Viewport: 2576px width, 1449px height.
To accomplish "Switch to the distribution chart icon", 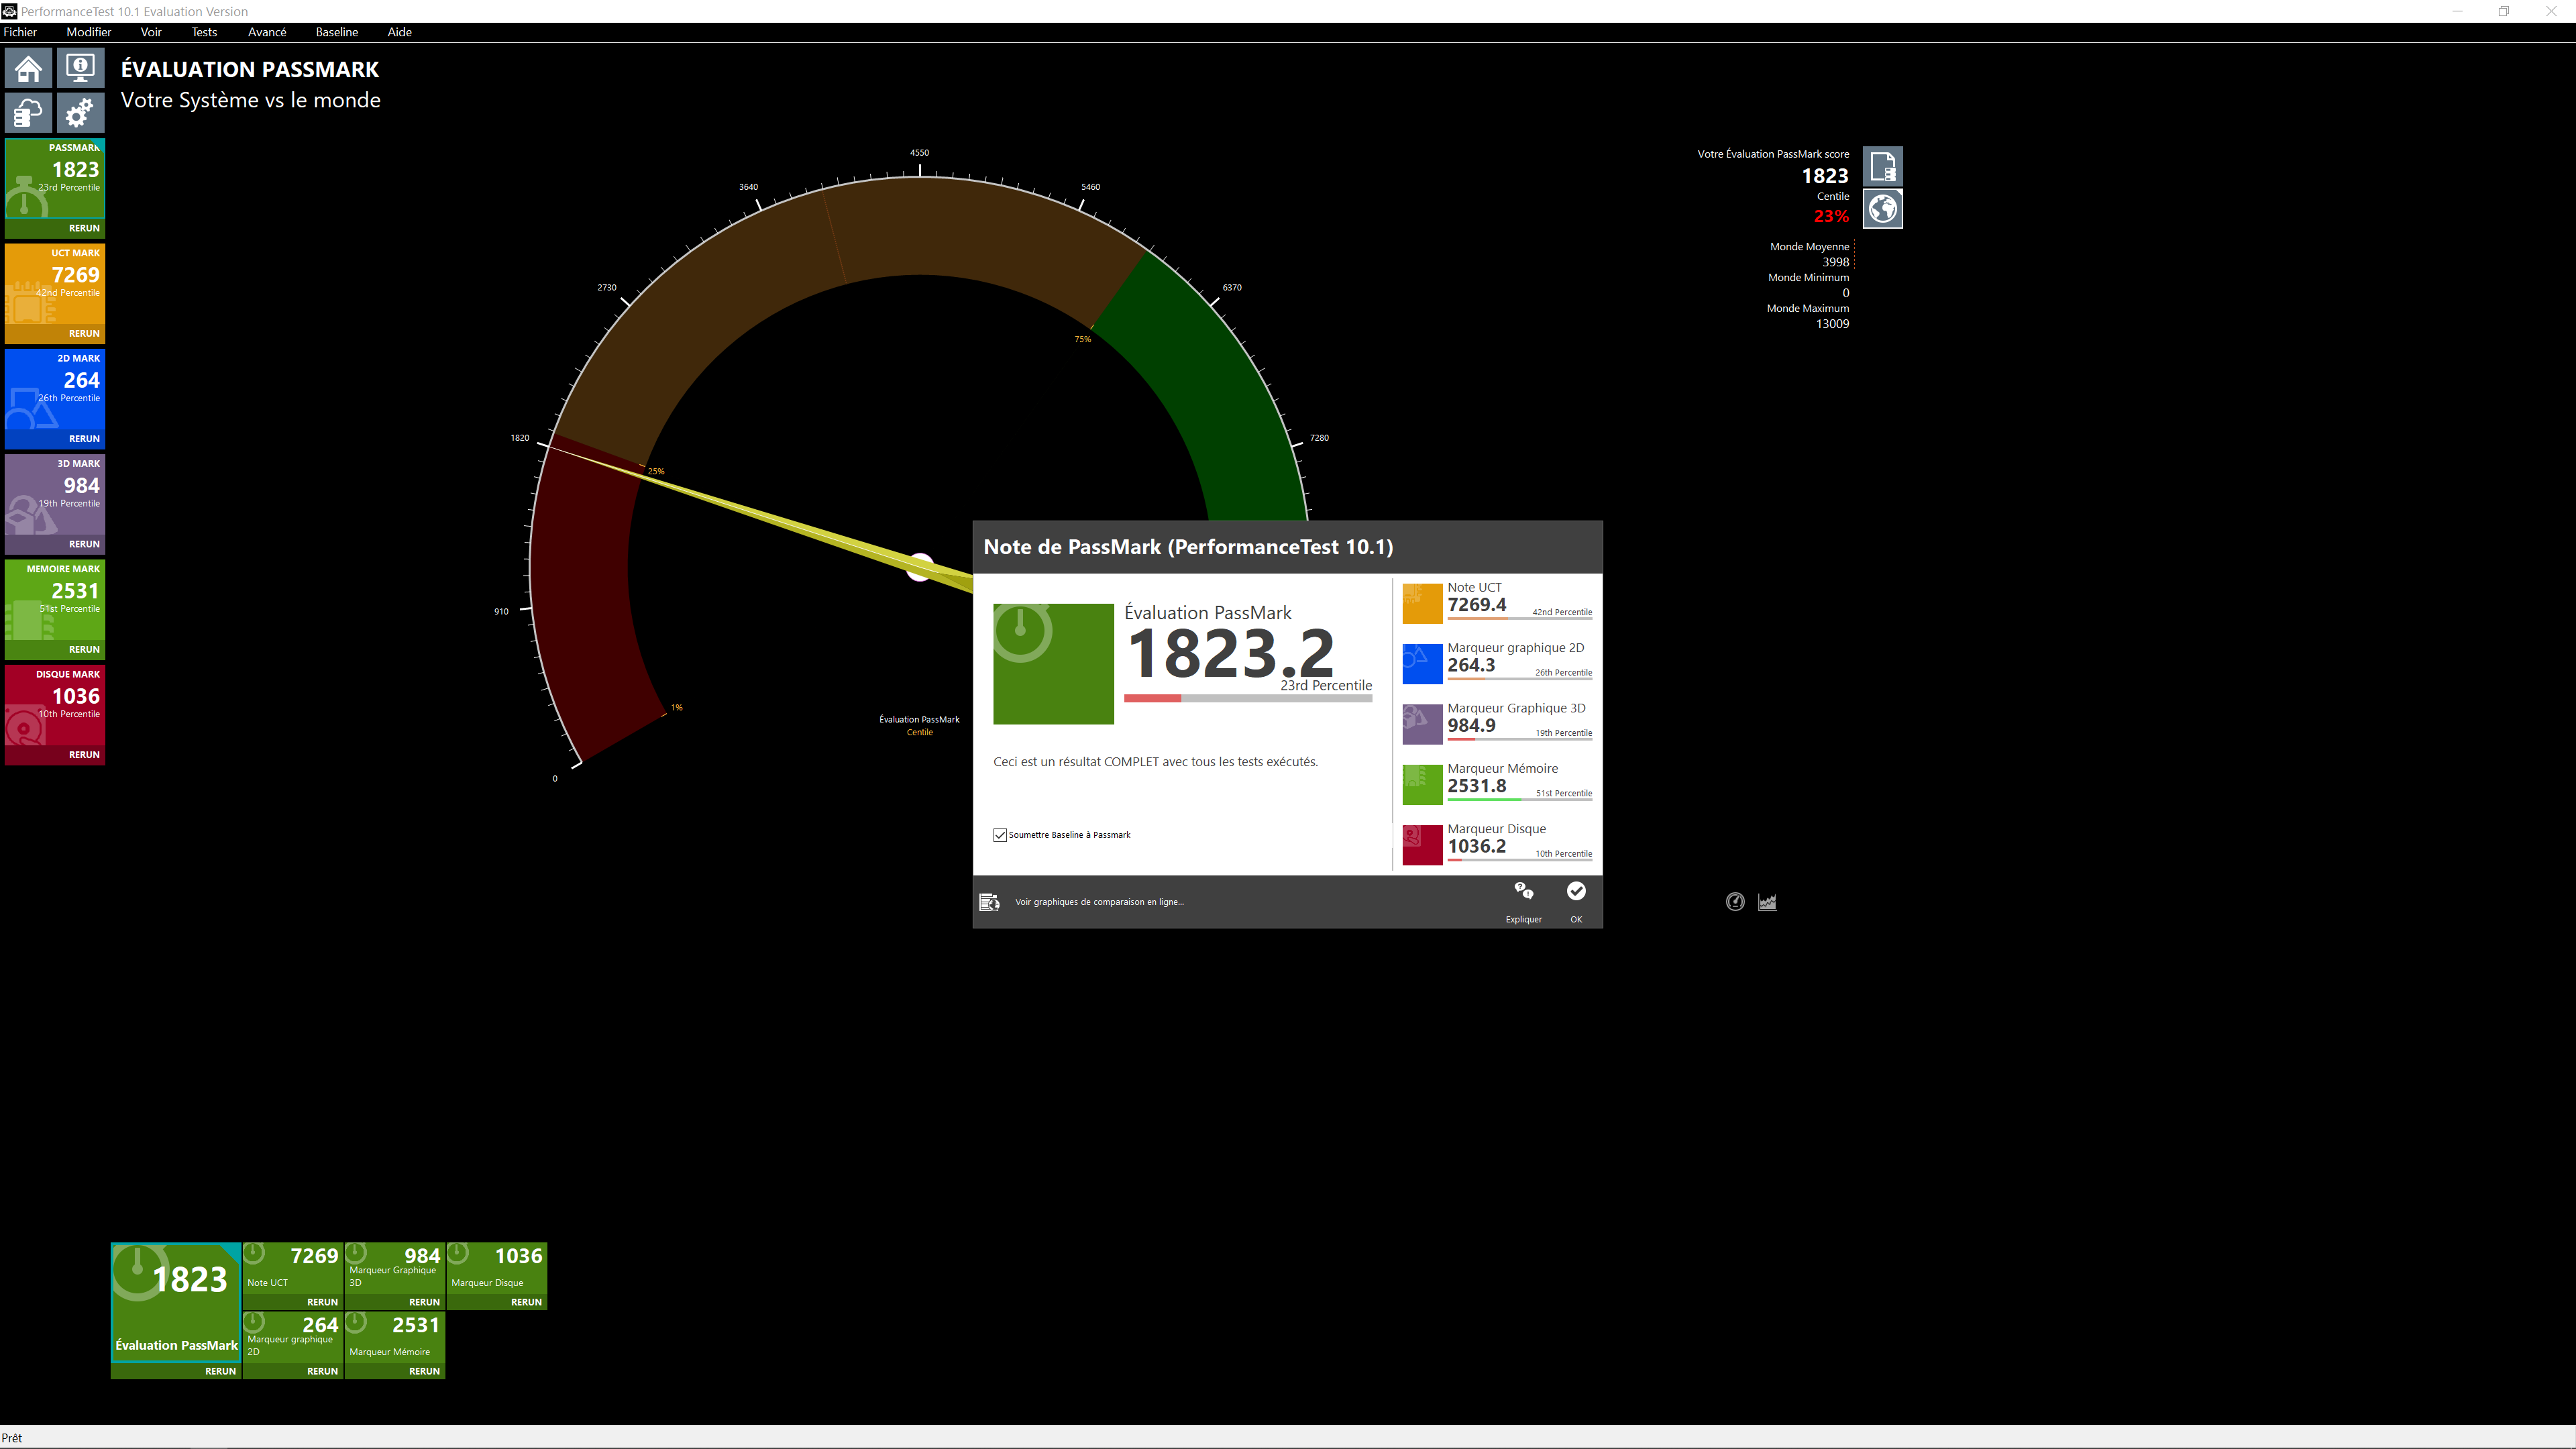I will click(1767, 902).
